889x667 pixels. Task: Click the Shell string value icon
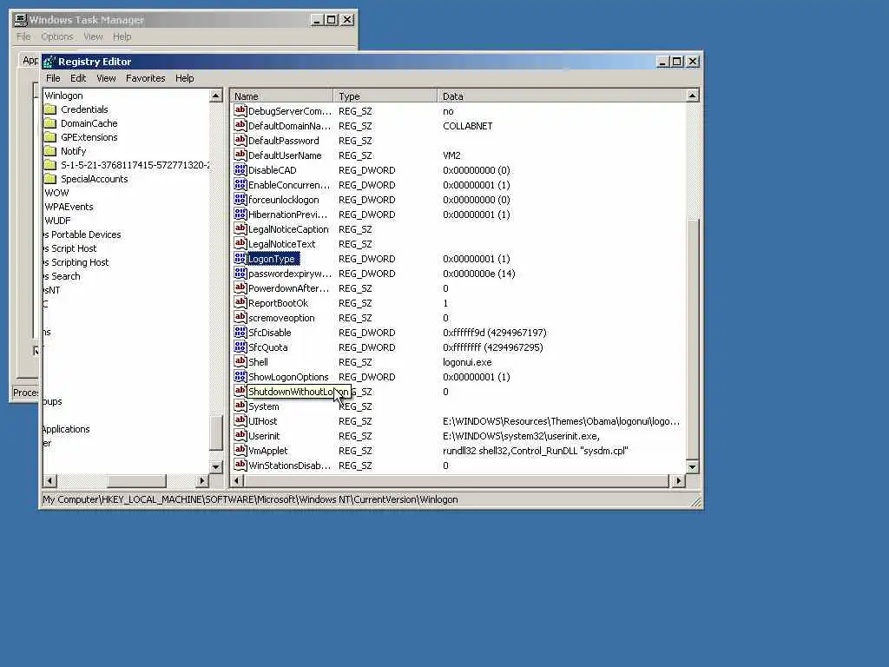point(240,361)
